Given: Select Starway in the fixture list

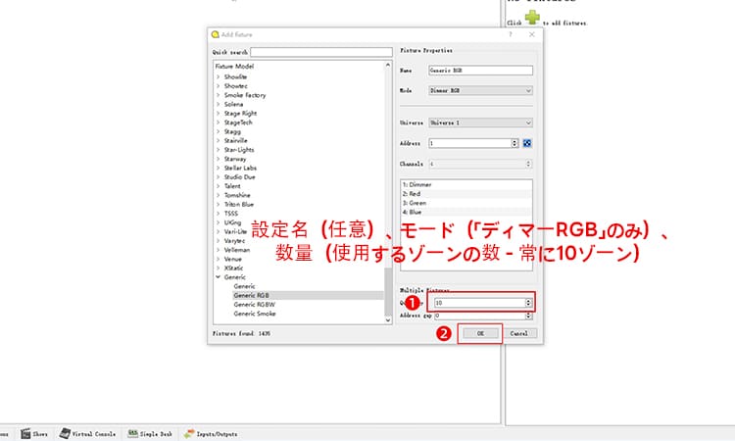Looking at the screenshot, I should click(x=235, y=159).
